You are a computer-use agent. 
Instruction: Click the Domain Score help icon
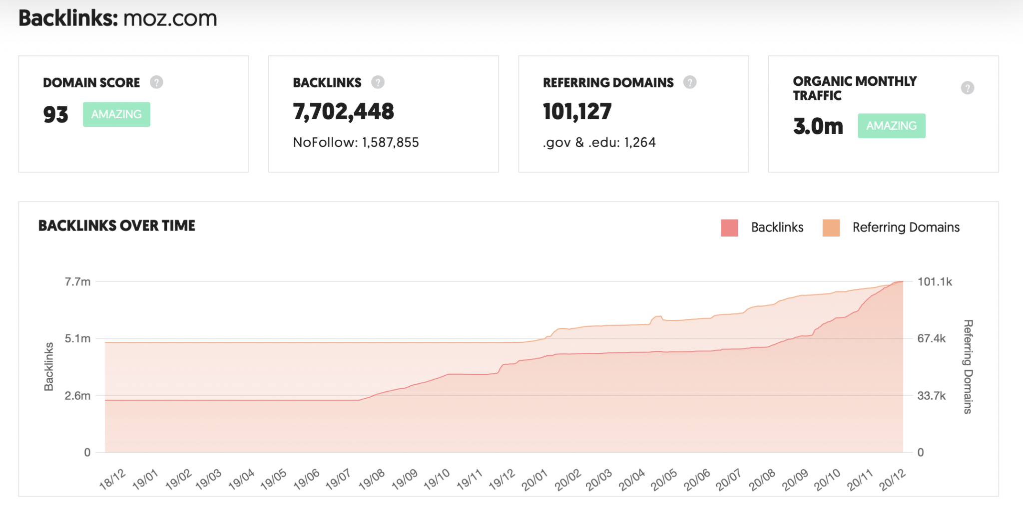[x=156, y=82]
